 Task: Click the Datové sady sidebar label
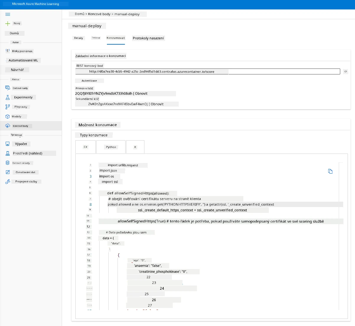[x=20, y=88]
